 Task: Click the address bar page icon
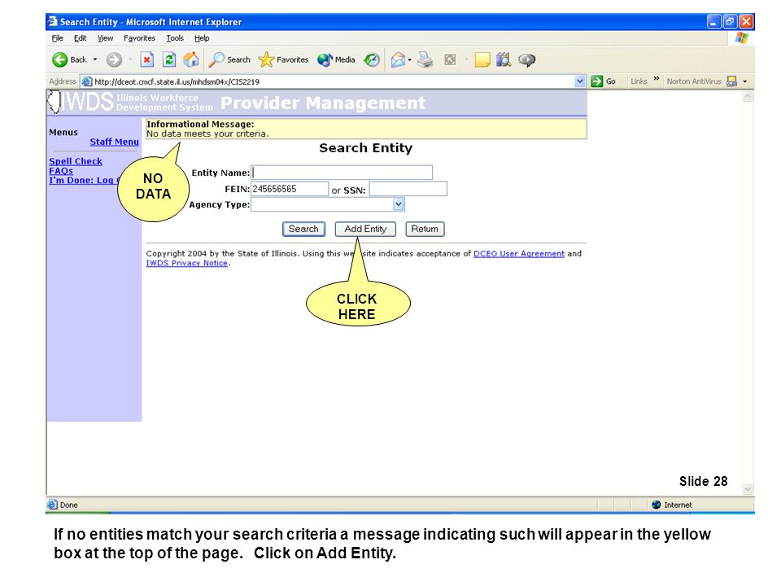point(87,81)
